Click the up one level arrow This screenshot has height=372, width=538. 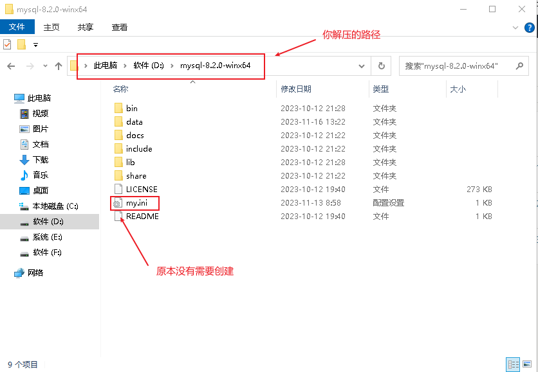(59, 66)
